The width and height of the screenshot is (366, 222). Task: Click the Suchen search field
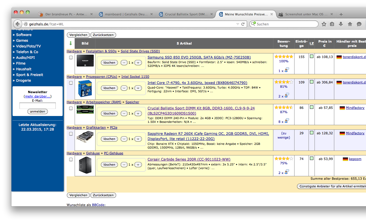(x=284, y=24)
